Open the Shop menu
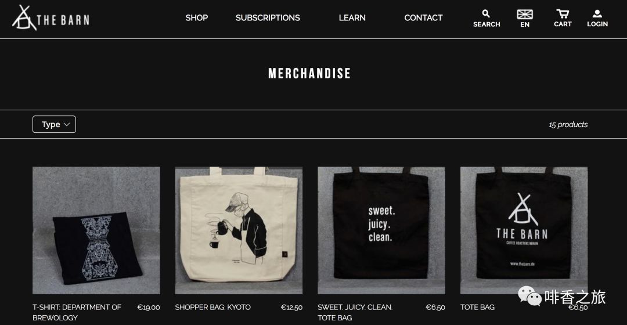Screen dimensions: 627x325 197,18
